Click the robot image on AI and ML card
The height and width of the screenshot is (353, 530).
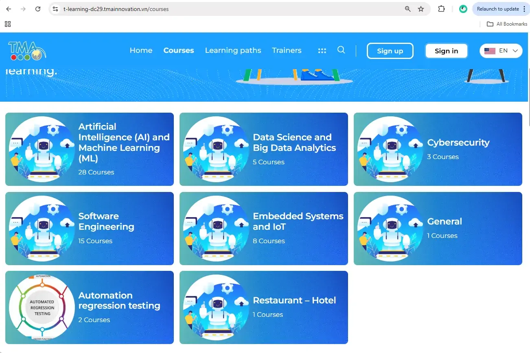pyautogui.click(x=42, y=149)
